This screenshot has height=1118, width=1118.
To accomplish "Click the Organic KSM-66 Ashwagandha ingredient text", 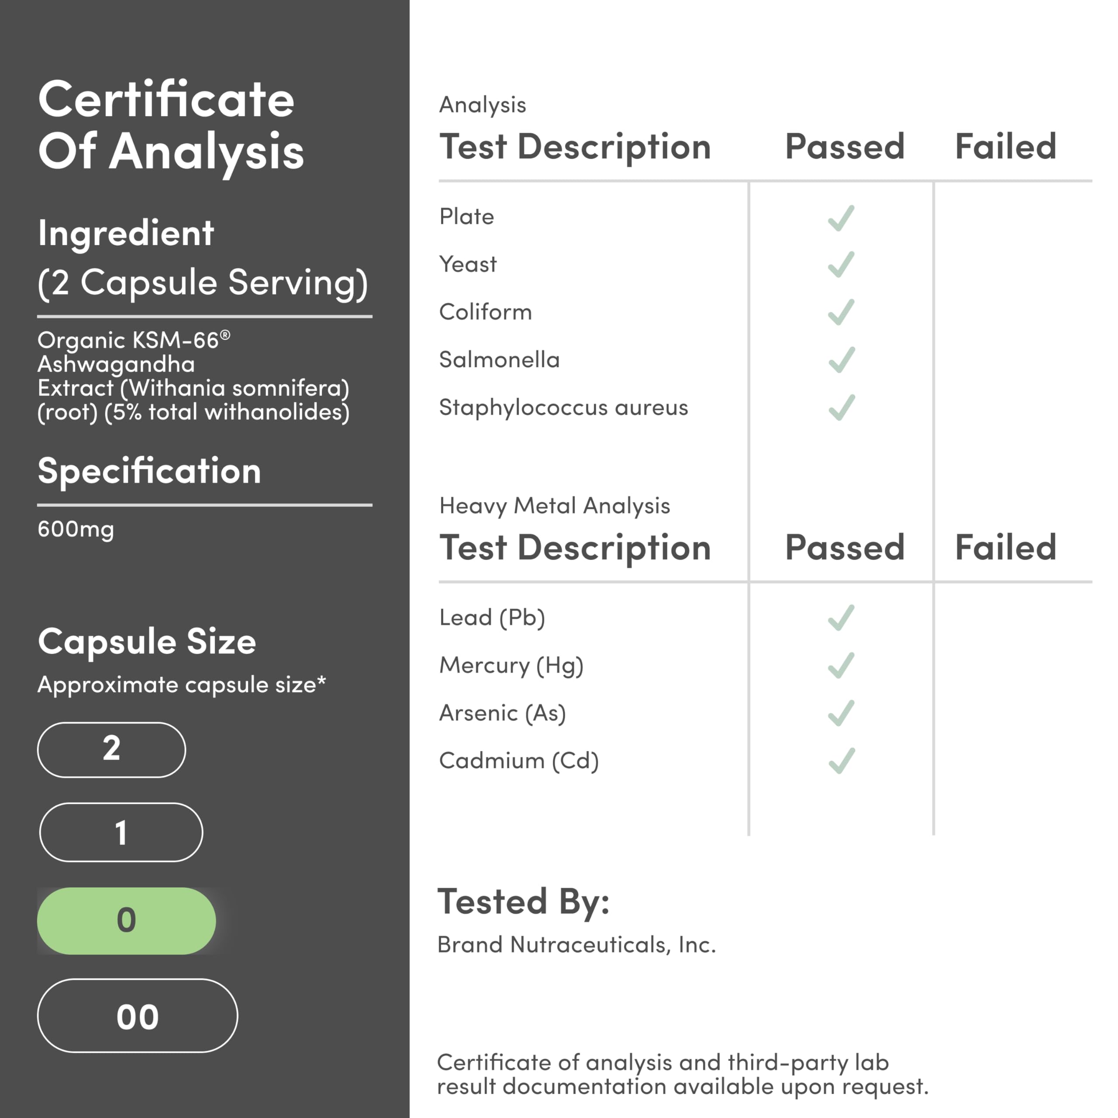I will click(x=193, y=376).
